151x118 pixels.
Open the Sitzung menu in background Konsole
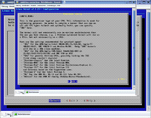point(5,6)
